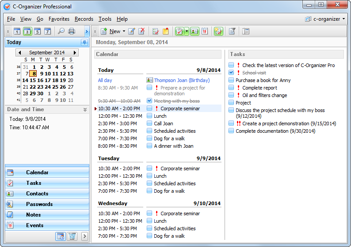
Task: Select the 5-day view toolbar icon
Action: [38, 31]
